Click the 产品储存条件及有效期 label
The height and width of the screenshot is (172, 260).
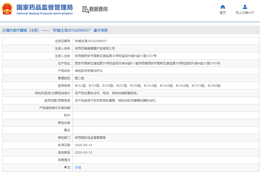tap(55, 108)
